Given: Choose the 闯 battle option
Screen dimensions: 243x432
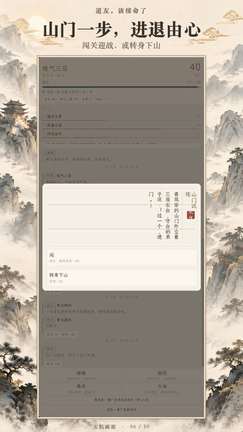Looking at the screenshot, I should tap(121, 258).
